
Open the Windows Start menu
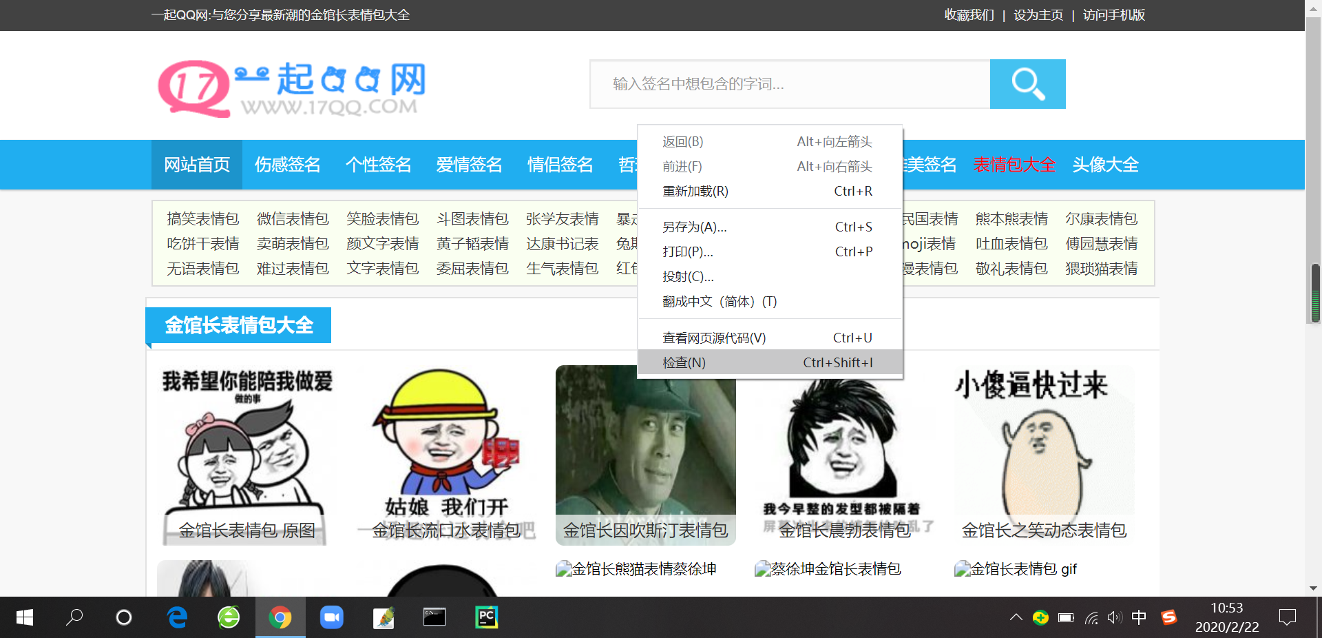pos(23,617)
